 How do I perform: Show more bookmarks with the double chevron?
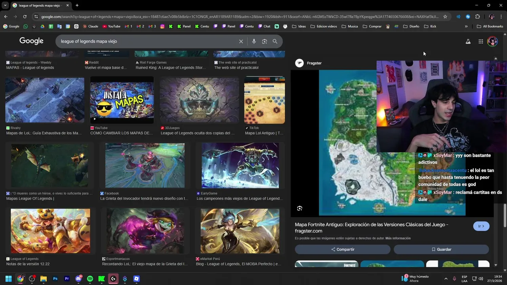(x=466, y=27)
